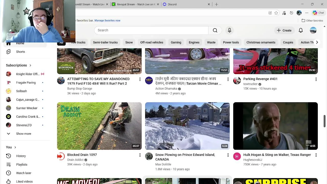This screenshot has width=327, height=184.
Task: Click the Create button
Action: pyautogui.click(x=284, y=30)
